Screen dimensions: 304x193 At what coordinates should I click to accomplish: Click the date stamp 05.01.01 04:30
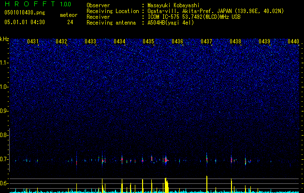click(x=25, y=22)
